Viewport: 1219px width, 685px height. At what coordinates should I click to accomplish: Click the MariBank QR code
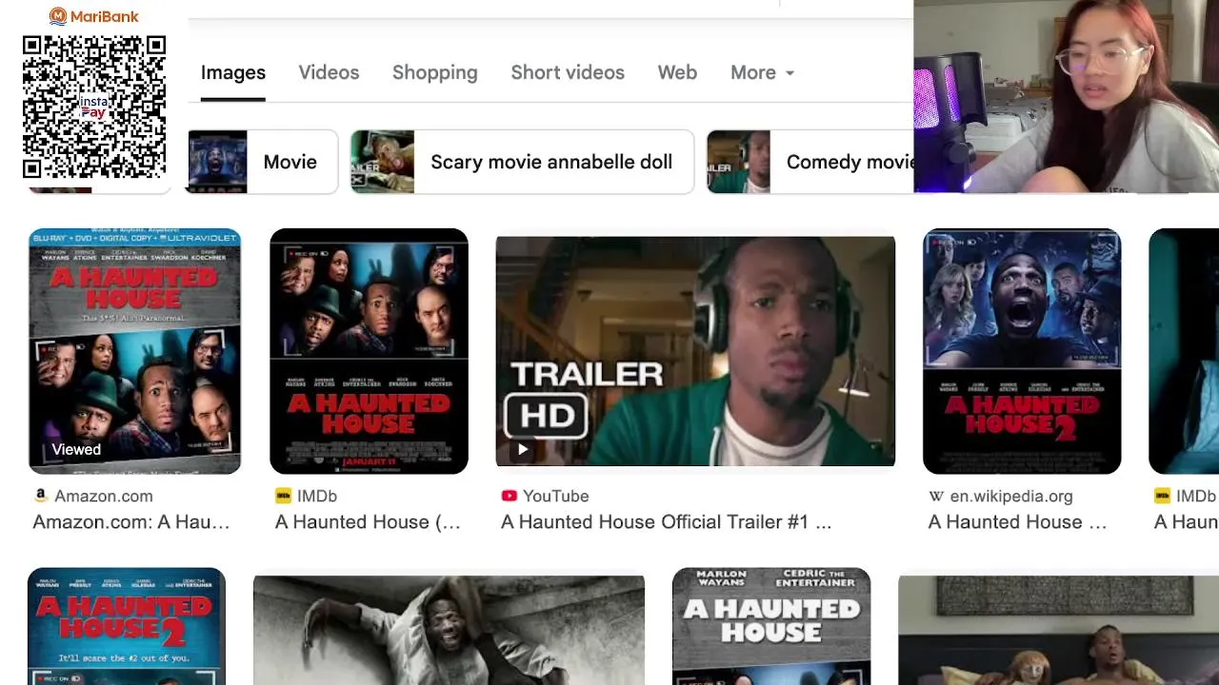pos(94,107)
